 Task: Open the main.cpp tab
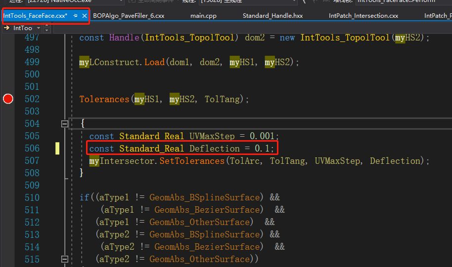click(x=203, y=16)
